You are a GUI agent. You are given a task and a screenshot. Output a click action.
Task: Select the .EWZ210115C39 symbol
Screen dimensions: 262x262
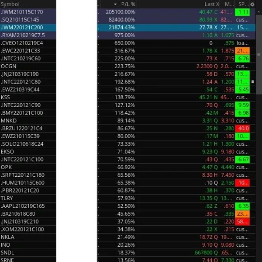[20, 136]
